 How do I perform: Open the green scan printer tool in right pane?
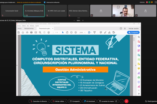(139, 78)
